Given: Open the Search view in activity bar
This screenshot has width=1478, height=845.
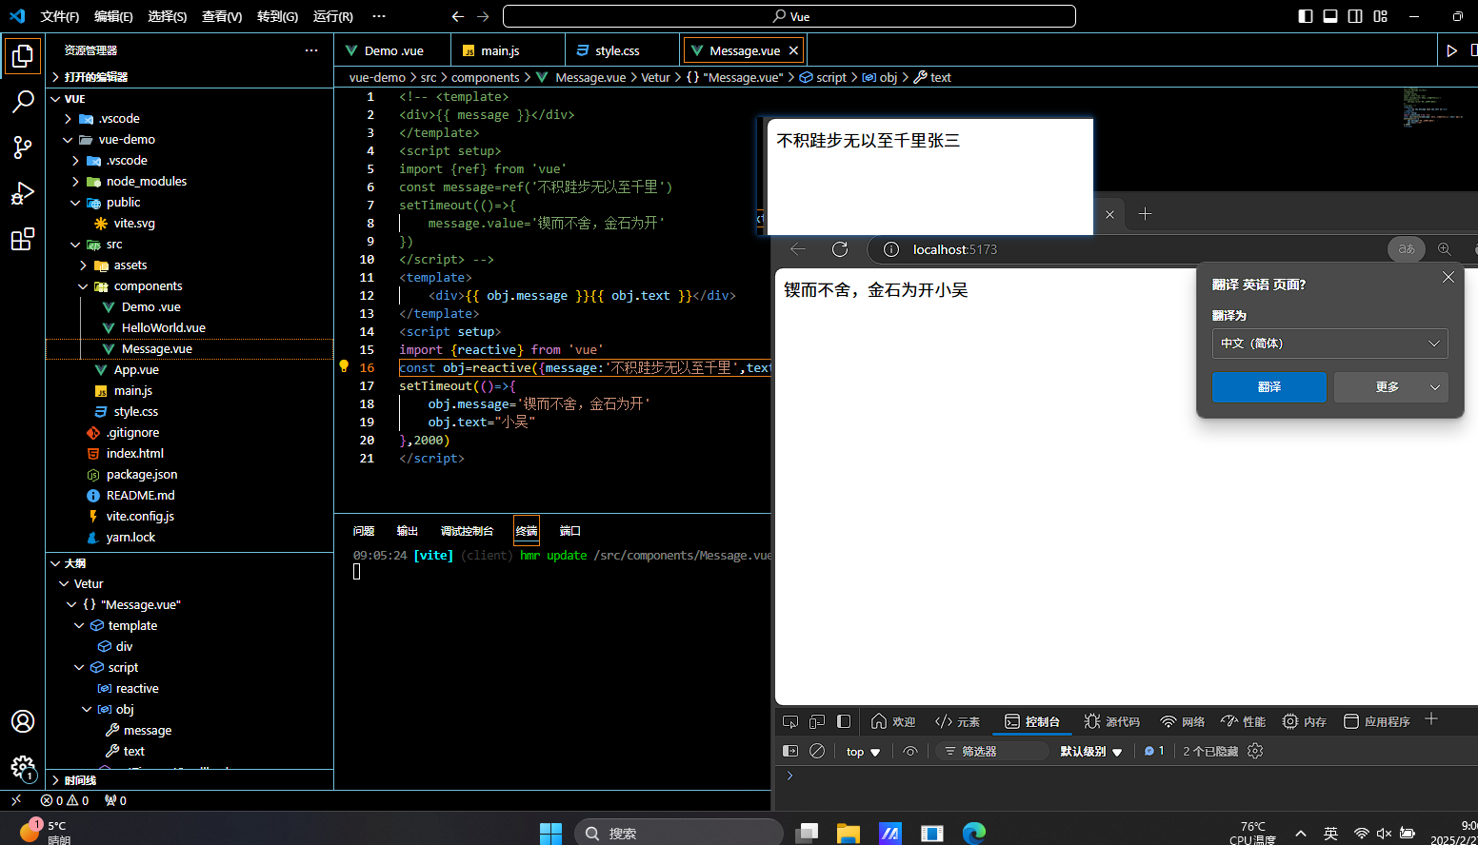Looking at the screenshot, I should point(23,102).
